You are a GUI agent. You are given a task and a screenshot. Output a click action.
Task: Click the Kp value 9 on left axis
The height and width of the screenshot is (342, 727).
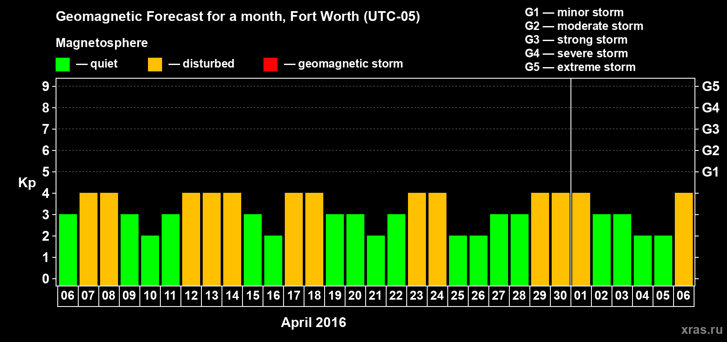coord(46,86)
